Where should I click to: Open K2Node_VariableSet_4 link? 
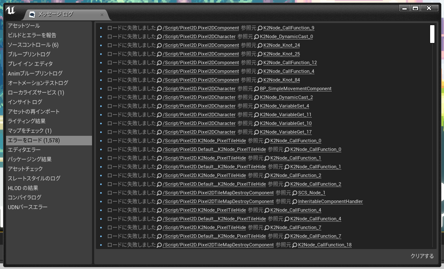[284, 106]
